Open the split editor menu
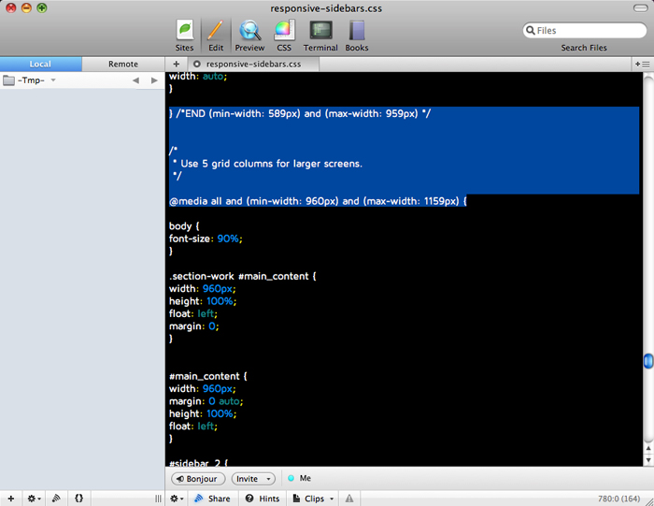The image size is (654, 506). click(643, 64)
